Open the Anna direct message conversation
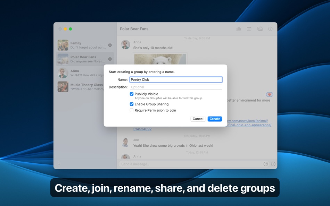The width and height of the screenshot is (330, 206). tap(85, 73)
